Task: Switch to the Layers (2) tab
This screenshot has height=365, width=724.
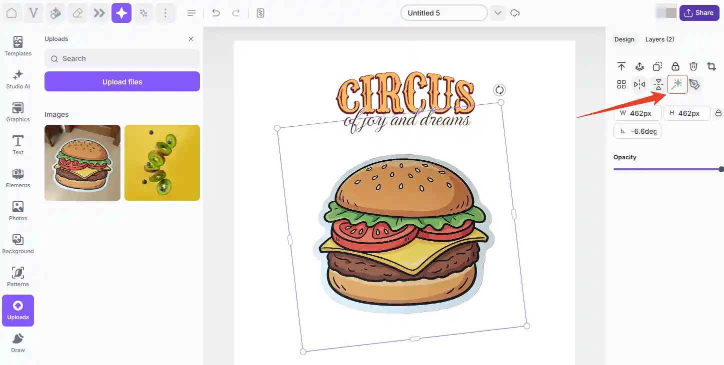Action: 659,39
